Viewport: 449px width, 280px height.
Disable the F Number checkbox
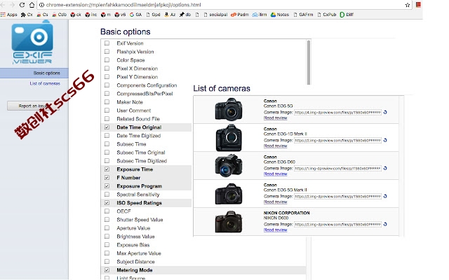tap(107, 178)
